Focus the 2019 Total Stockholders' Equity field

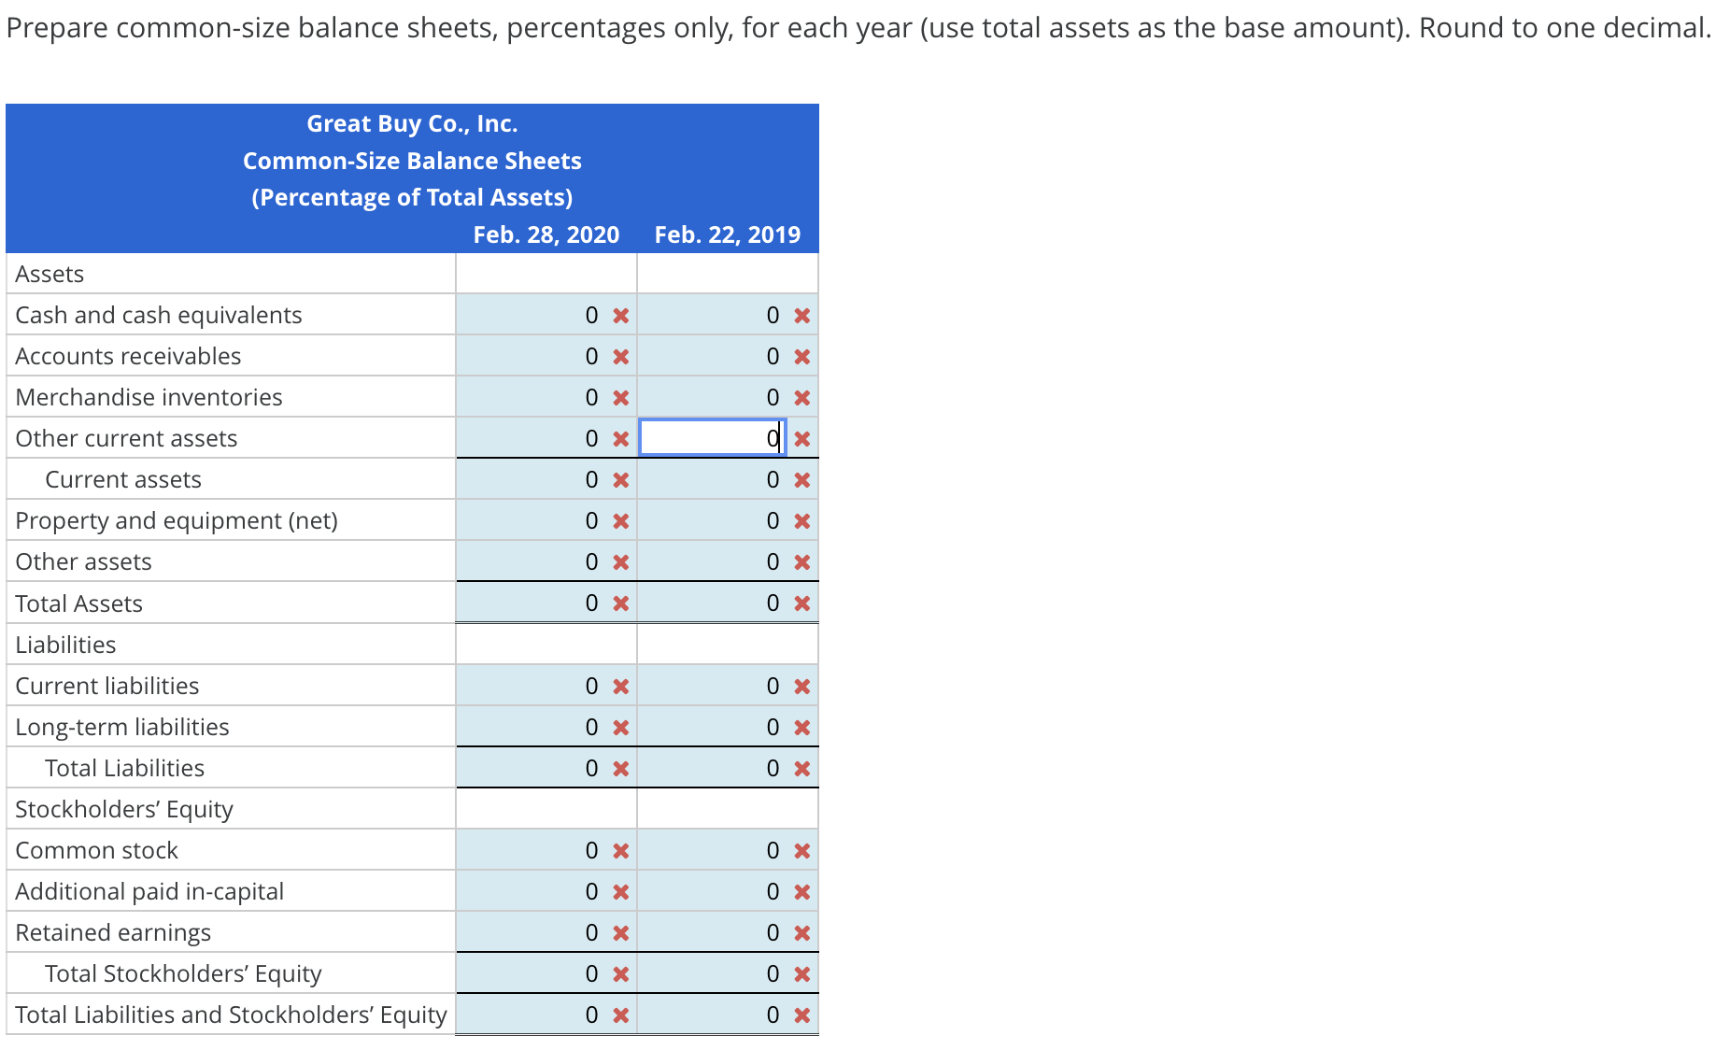tap(712, 973)
